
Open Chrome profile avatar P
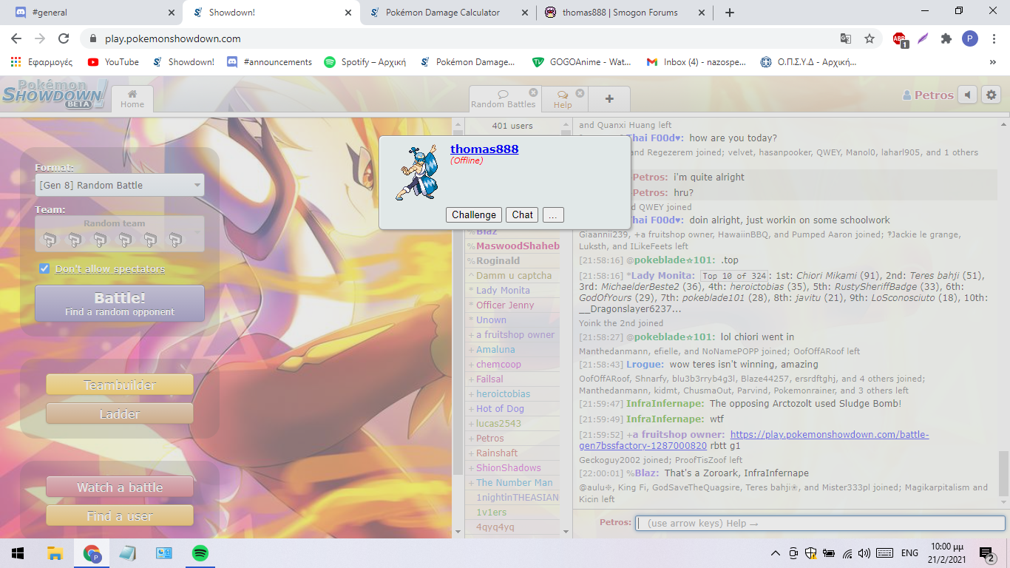coord(970,38)
